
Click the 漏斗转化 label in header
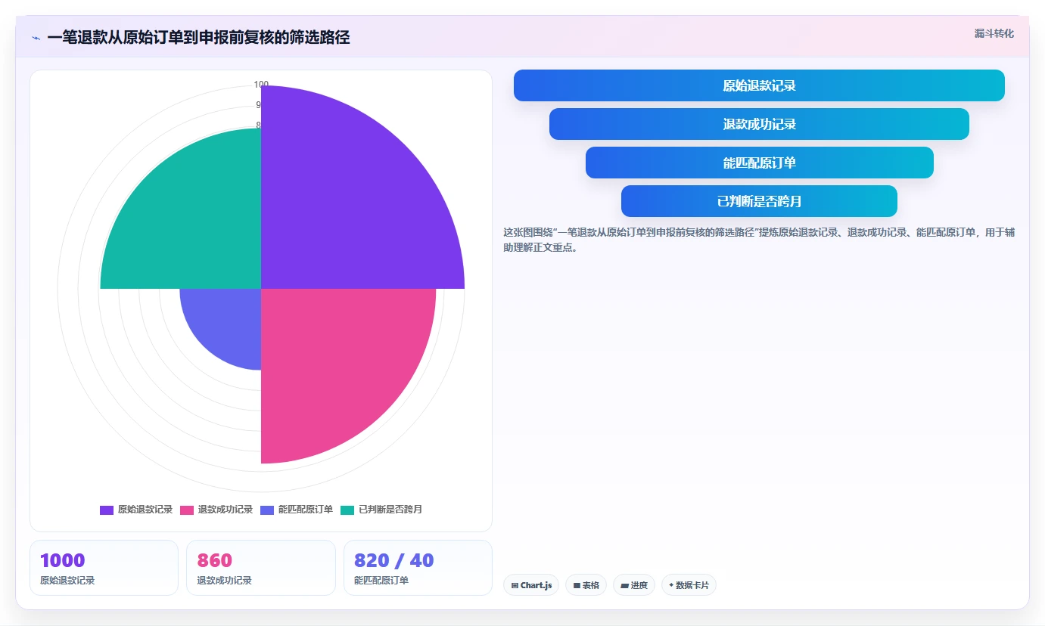pos(994,33)
